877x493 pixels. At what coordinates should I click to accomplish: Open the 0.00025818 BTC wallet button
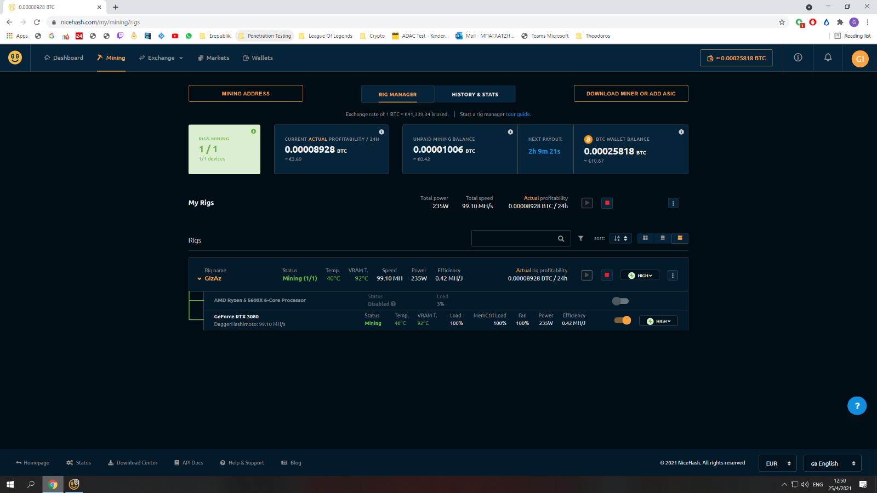point(736,58)
